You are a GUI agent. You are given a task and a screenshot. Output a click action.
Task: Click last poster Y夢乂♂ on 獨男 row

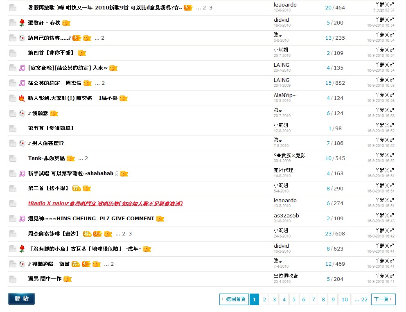coord(384,276)
